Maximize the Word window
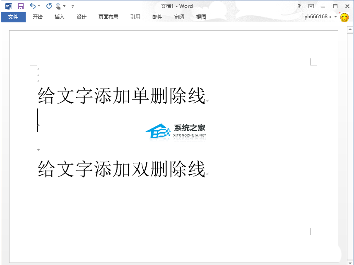 click(x=335, y=6)
